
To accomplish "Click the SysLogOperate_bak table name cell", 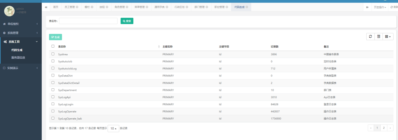I will [x=70, y=119].
